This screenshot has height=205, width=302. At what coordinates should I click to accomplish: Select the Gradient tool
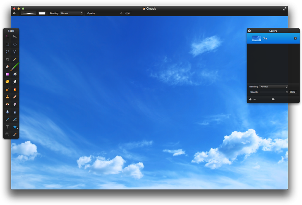point(7,74)
